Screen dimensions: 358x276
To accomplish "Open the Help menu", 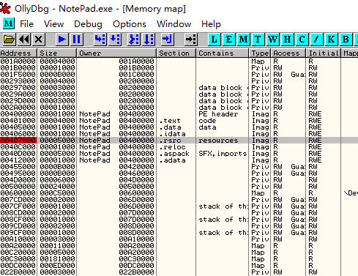I will pos(211,24).
